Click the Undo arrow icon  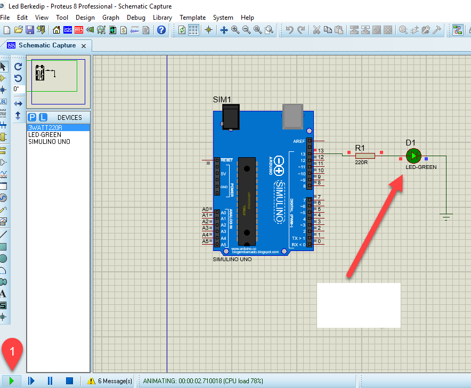289,30
